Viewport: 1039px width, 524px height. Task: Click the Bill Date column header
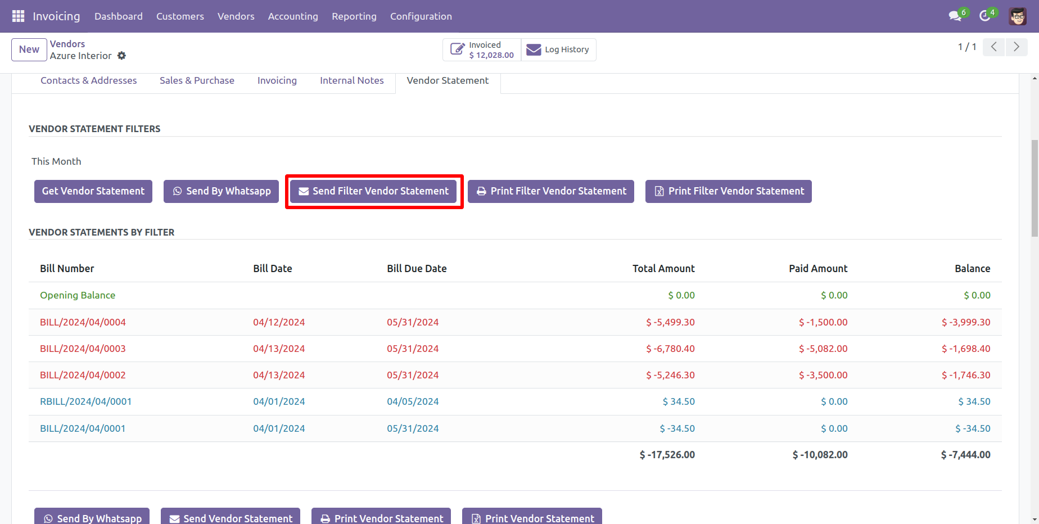pos(273,269)
